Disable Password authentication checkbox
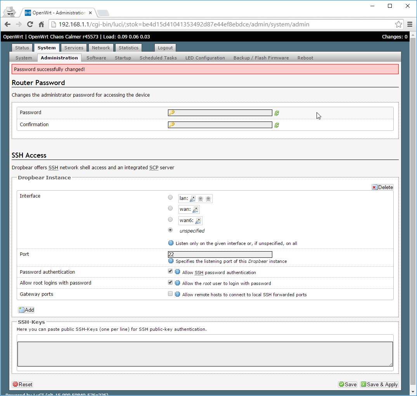This screenshot has height=396, width=417. pos(170,271)
